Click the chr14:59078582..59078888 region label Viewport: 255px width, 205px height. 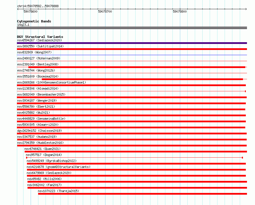coord(38,6)
